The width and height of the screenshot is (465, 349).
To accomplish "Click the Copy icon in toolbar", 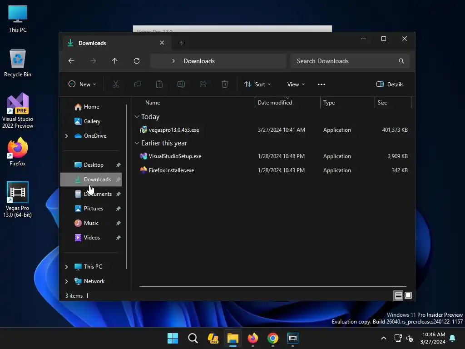I will pyautogui.click(x=138, y=84).
